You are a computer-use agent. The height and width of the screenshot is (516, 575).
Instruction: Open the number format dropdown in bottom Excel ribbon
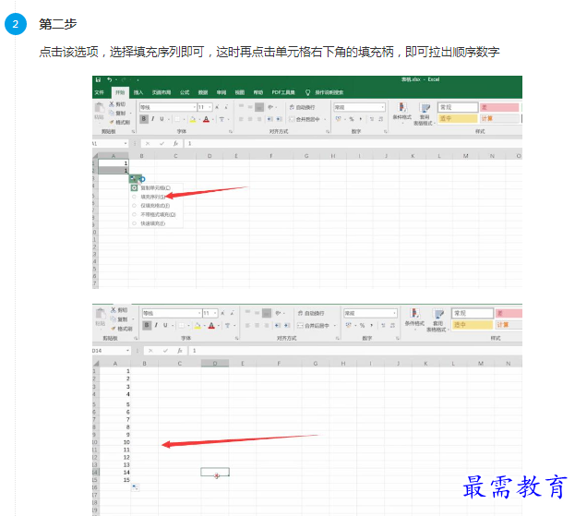[x=394, y=313]
